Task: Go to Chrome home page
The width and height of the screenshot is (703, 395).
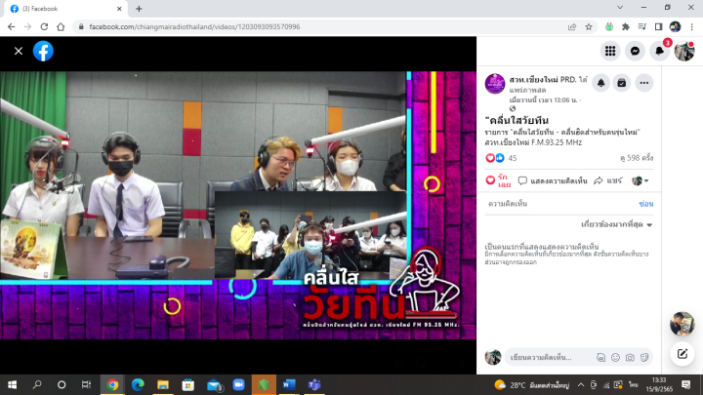Action: pyautogui.click(x=61, y=27)
